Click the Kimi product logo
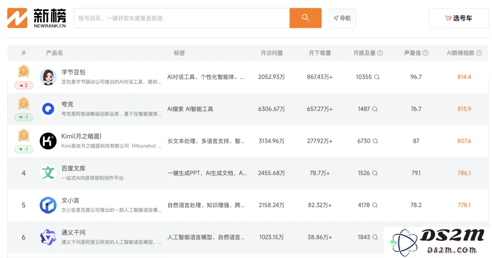 (48, 141)
